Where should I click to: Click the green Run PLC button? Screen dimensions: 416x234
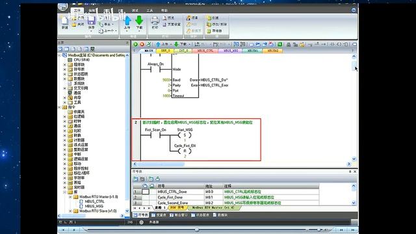(136, 44)
